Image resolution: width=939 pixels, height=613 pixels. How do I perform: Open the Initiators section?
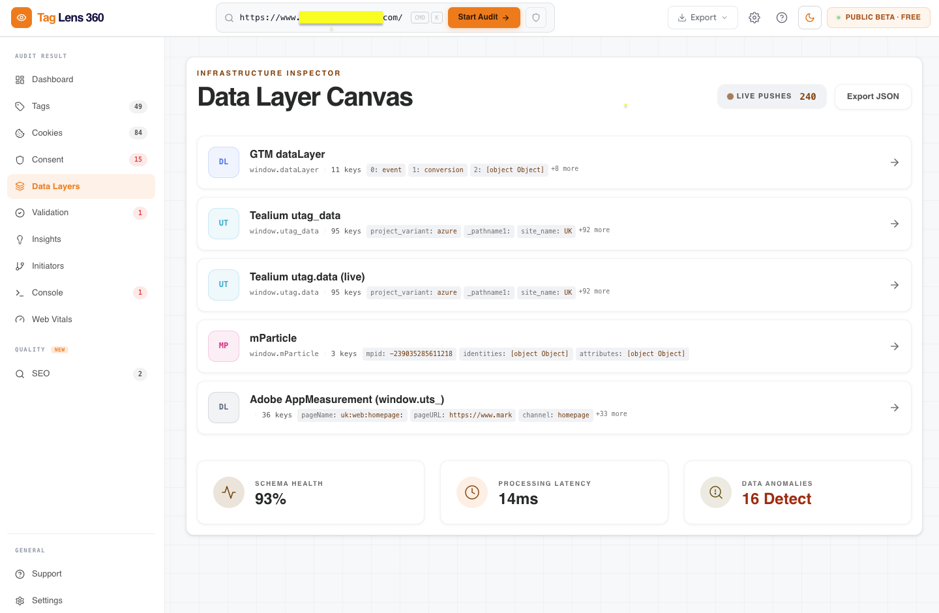[81, 266]
